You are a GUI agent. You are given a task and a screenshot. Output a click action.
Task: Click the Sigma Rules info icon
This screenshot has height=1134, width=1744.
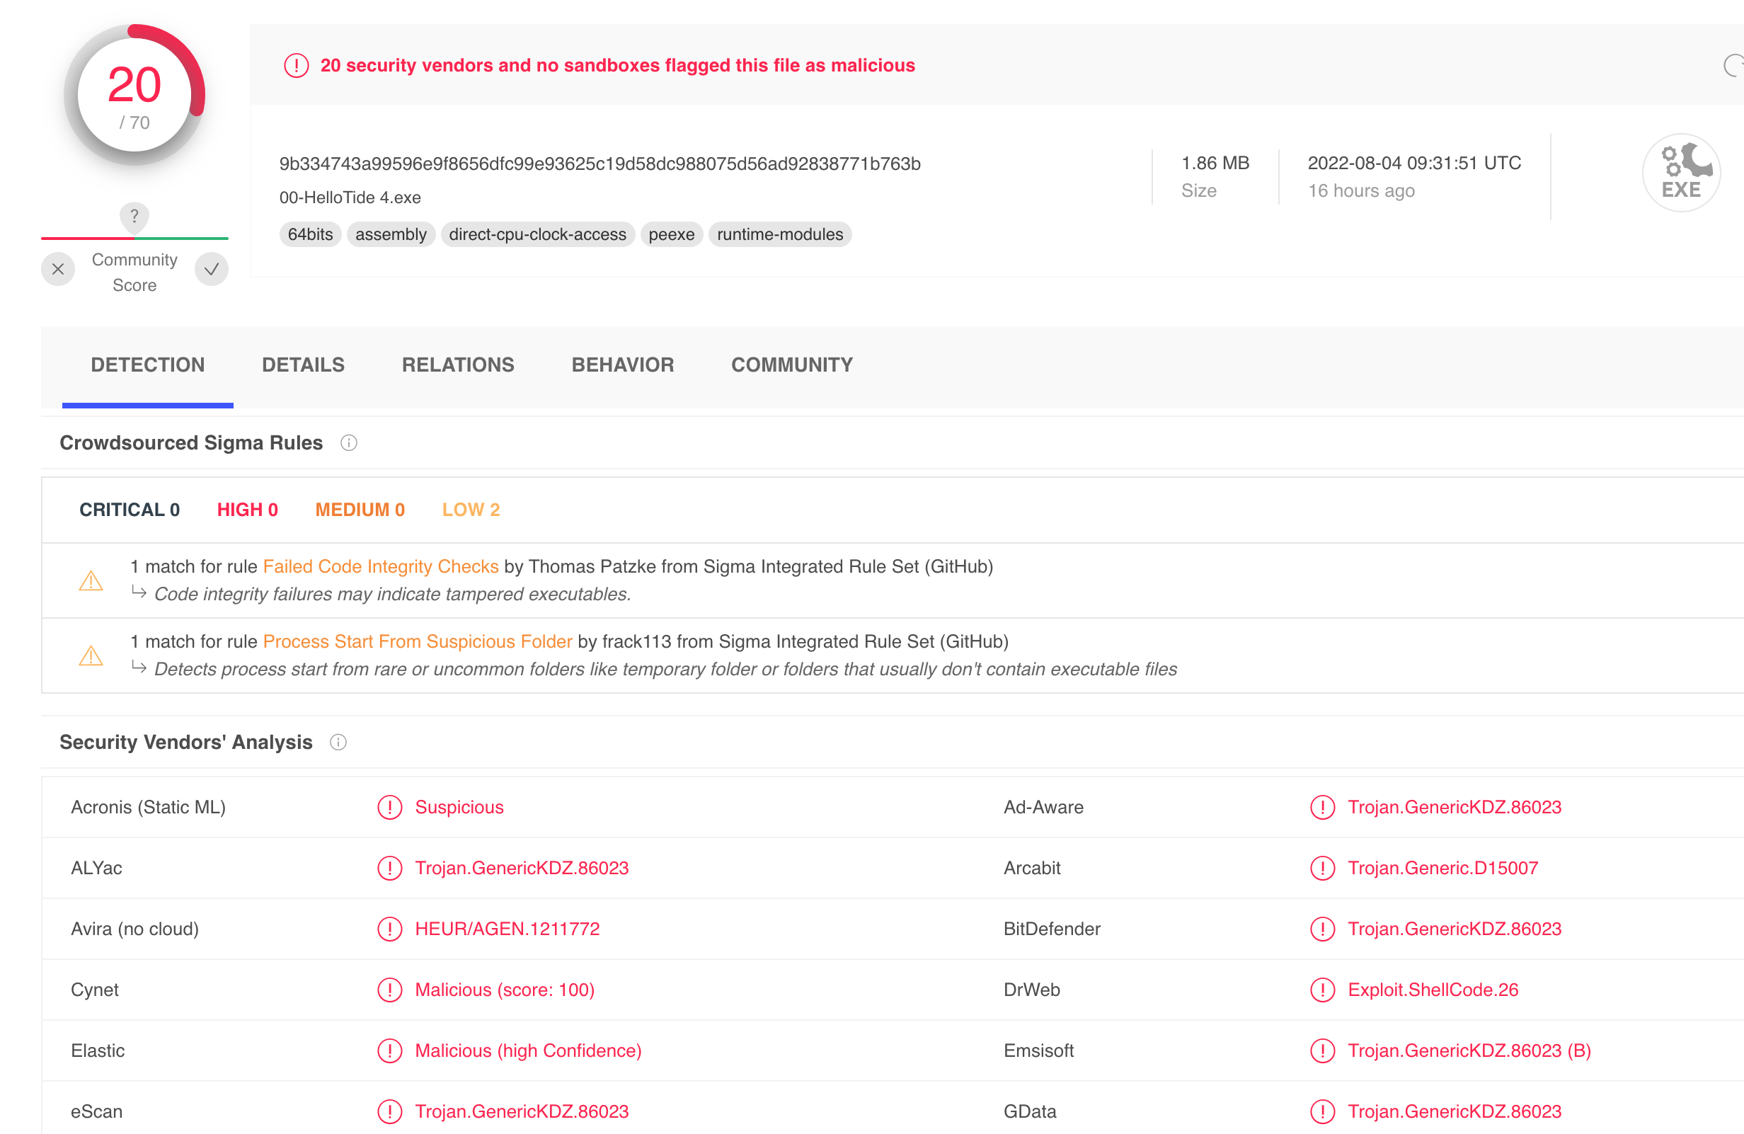349,442
